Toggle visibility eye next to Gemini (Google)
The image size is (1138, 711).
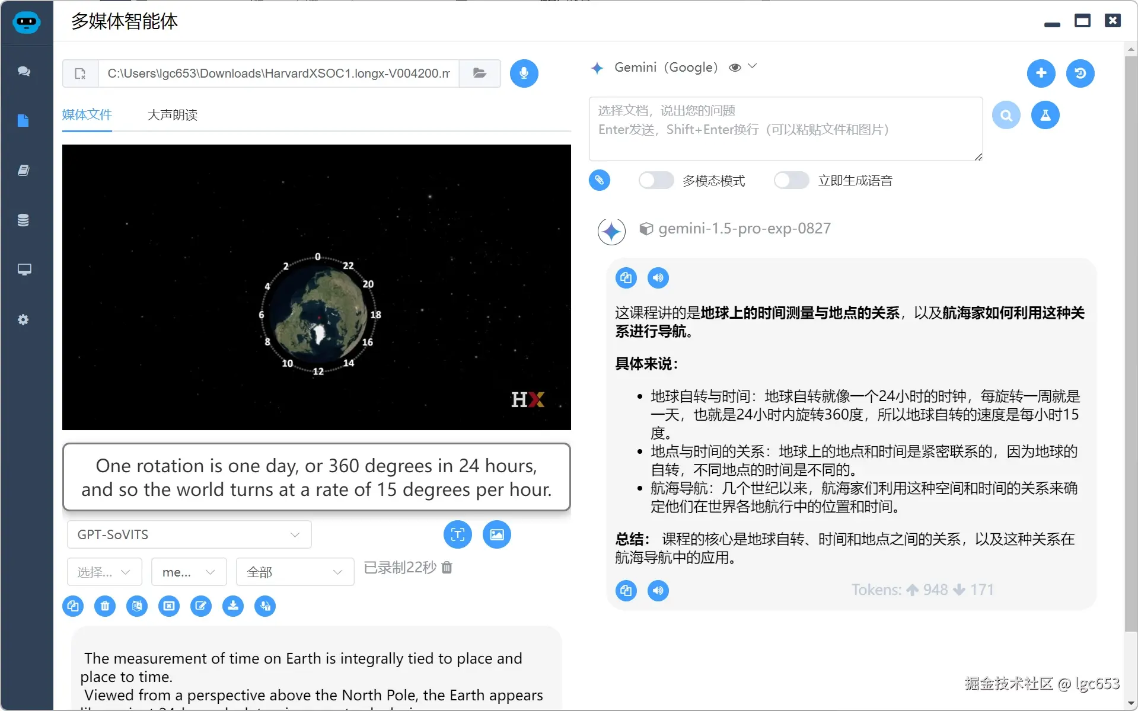(735, 68)
